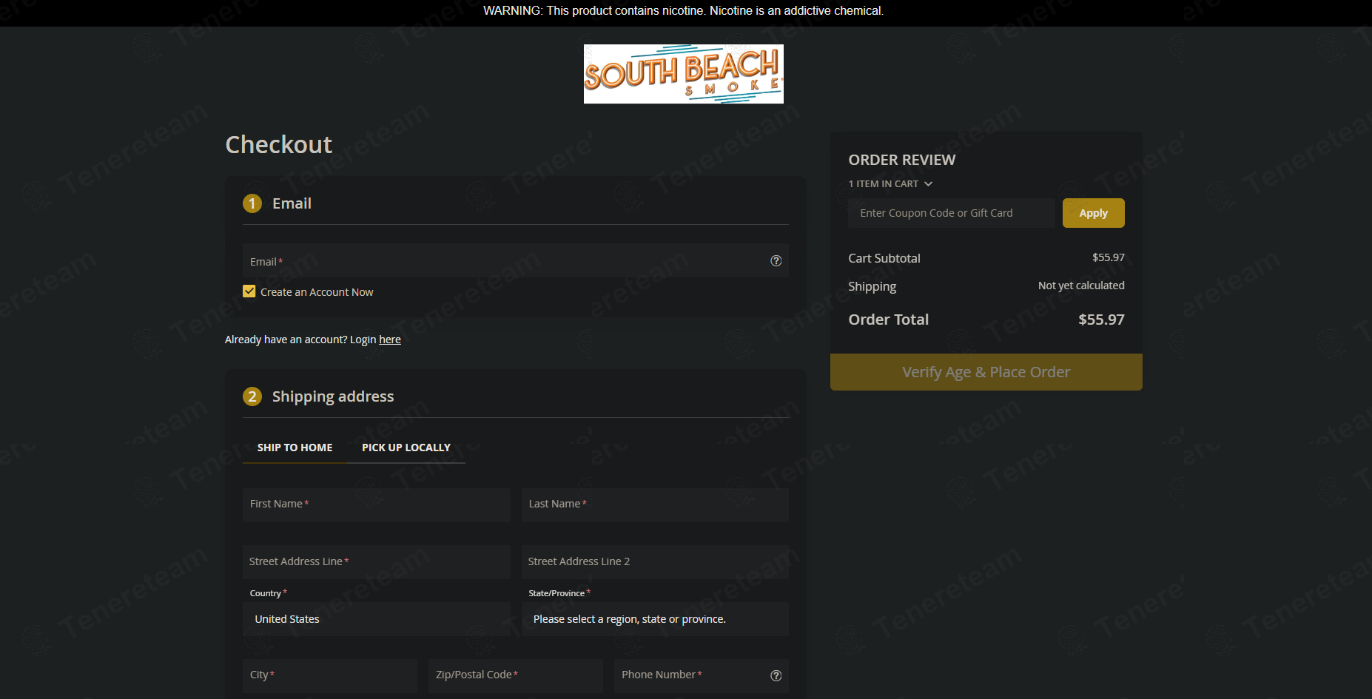Focus the Street Address Line field
The width and height of the screenshot is (1372, 699).
tap(376, 562)
